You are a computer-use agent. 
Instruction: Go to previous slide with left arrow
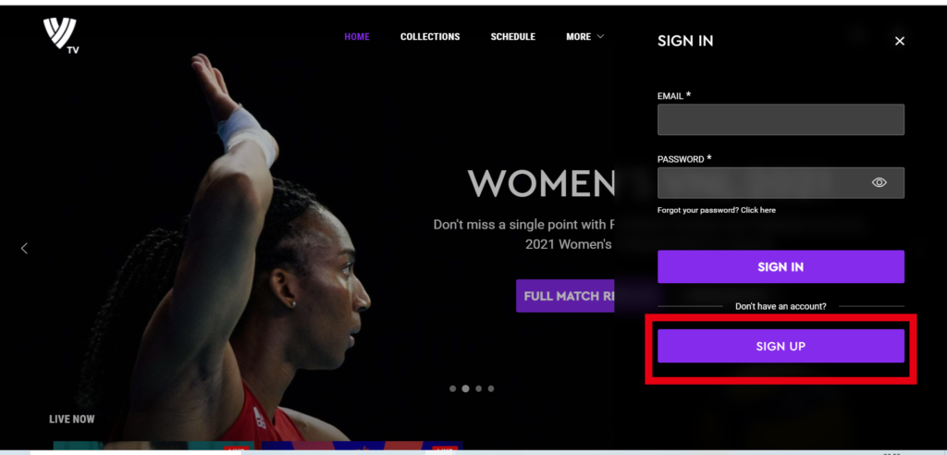coord(24,249)
